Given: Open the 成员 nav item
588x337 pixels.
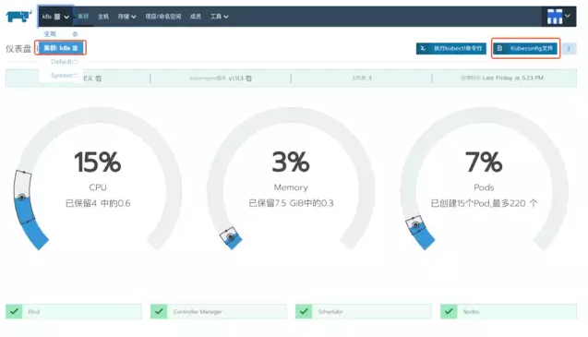Looking at the screenshot, I should 196,17.
